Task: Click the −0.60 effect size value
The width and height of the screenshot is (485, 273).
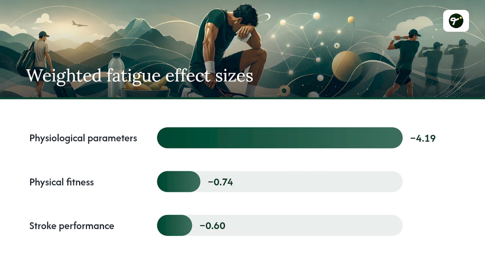Action: (x=213, y=226)
